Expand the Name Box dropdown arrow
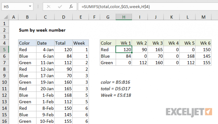218x124 pixels. click(x=30, y=6)
